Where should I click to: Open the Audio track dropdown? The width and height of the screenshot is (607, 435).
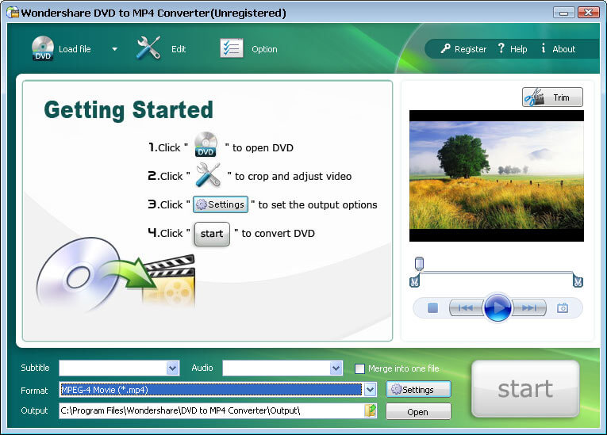[336, 368]
